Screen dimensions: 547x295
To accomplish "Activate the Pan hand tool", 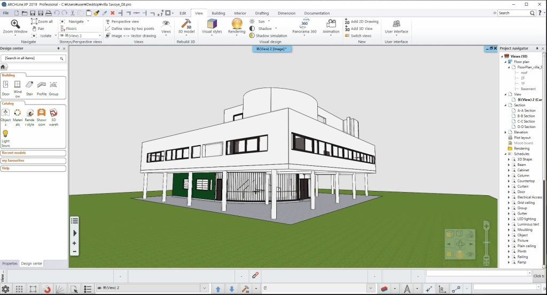I will 38,29.
